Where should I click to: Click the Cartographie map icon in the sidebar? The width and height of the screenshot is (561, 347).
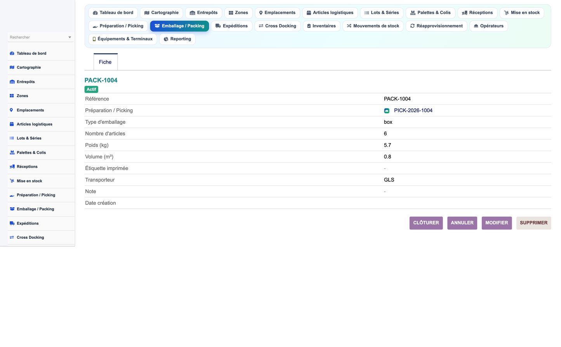tap(12, 68)
